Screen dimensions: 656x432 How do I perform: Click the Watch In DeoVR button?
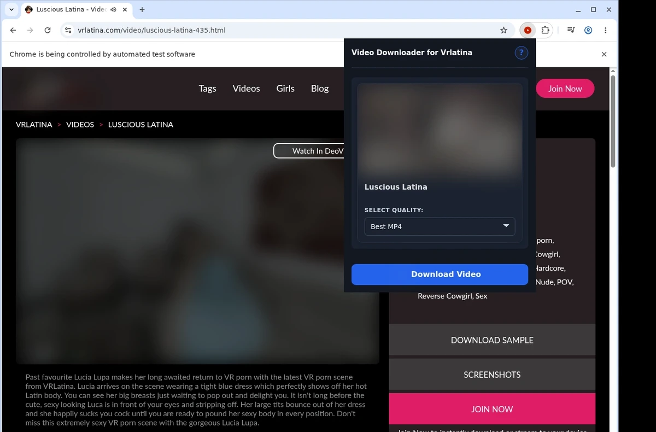309,151
